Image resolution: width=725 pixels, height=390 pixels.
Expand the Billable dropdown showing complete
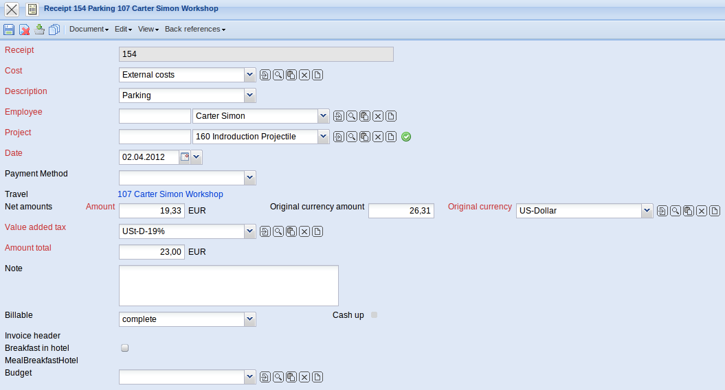point(249,319)
